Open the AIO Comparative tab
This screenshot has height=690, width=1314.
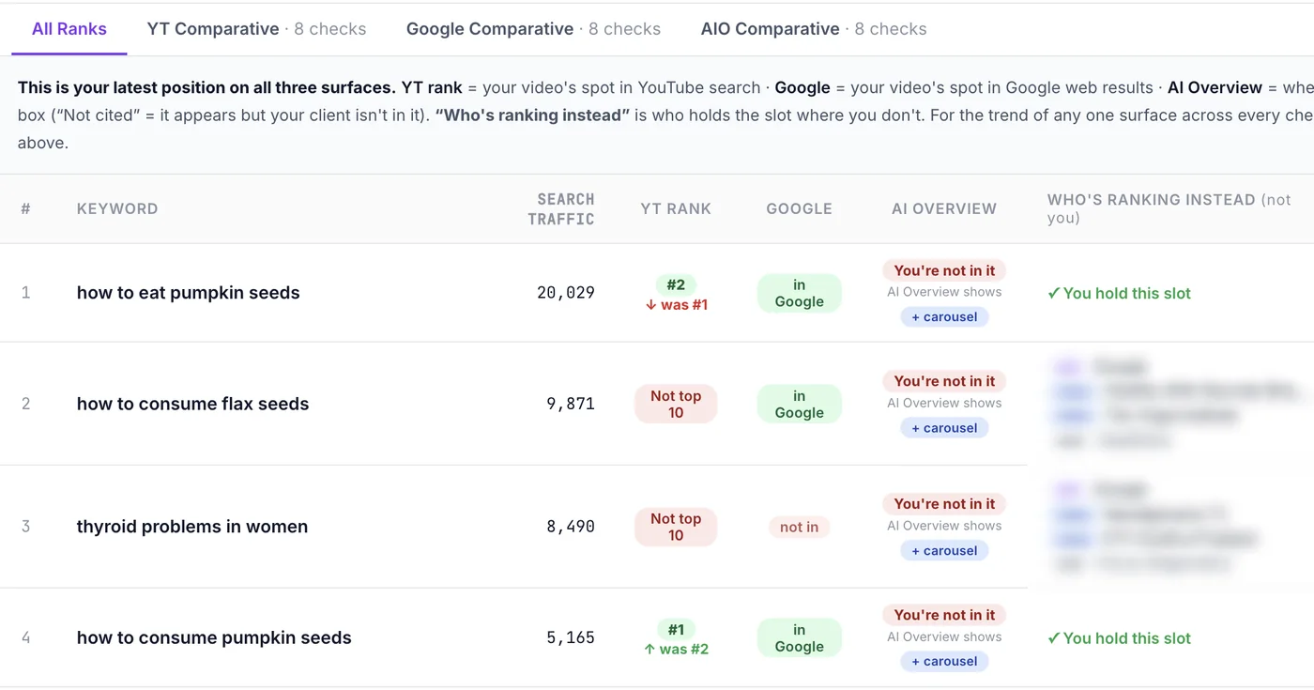tap(814, 29)
